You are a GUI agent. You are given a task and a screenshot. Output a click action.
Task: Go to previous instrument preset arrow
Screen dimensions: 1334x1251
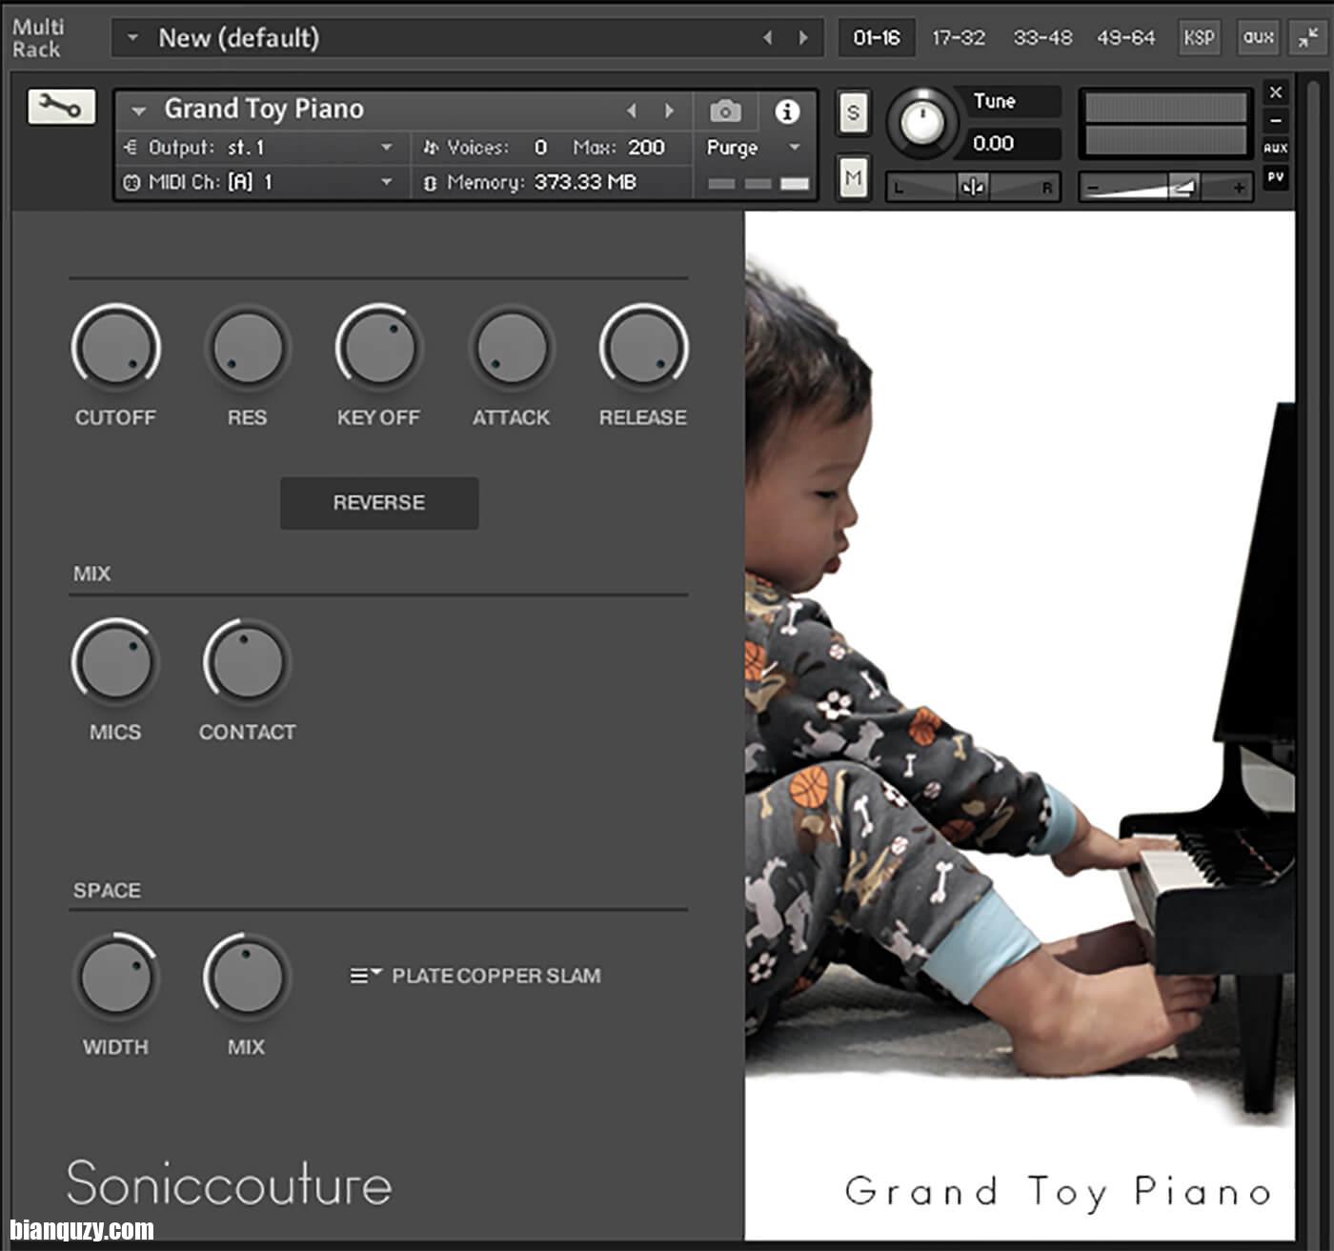pyautogui.click(x=631, y=111)
